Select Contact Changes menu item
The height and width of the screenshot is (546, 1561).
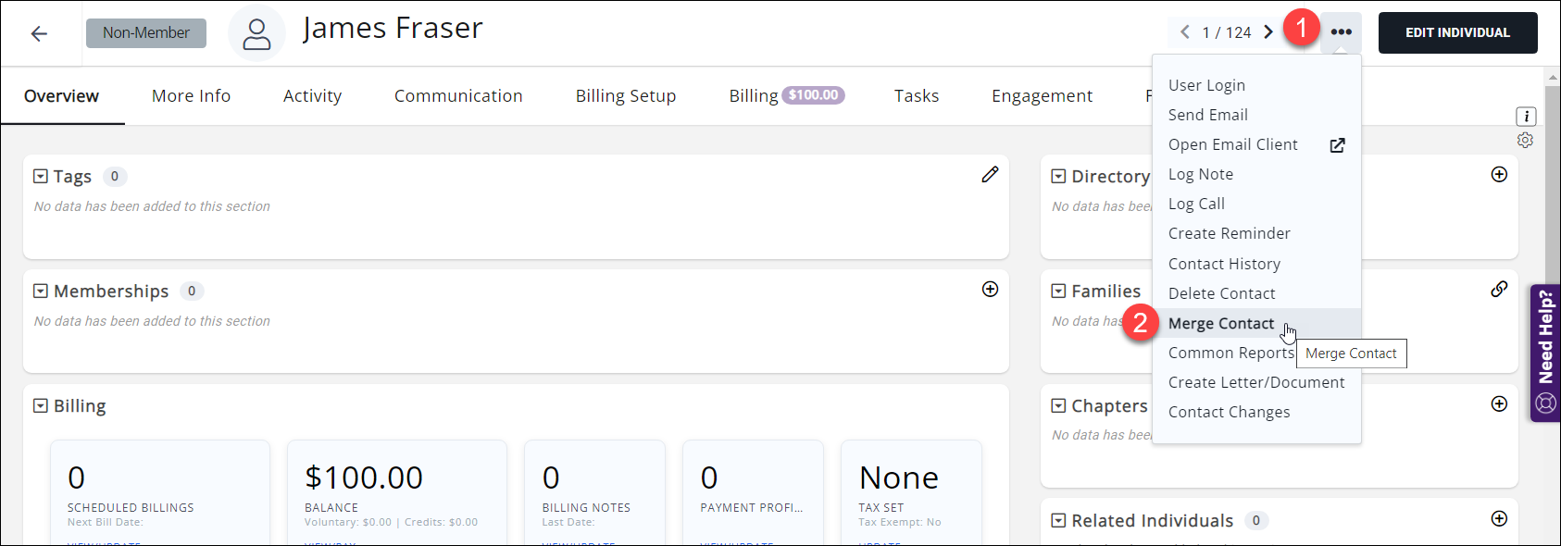[x=1256, y=412]
